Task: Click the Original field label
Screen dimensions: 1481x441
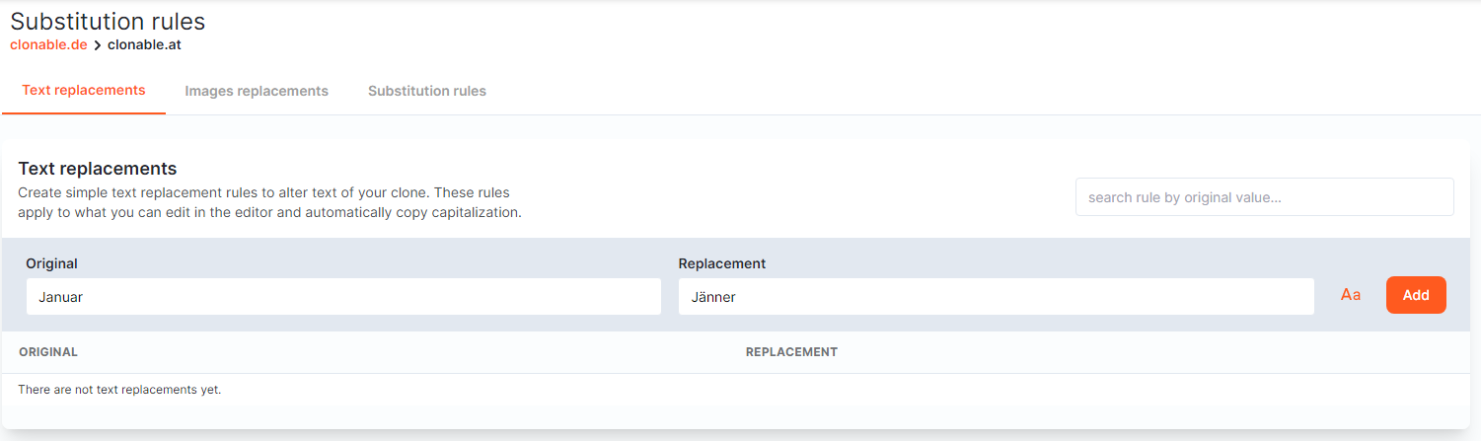Action: (x=51, y=263)
